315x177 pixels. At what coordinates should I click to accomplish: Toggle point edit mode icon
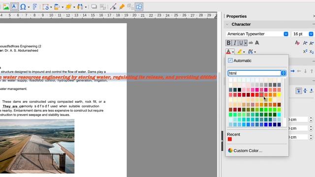tap(113, 7)
